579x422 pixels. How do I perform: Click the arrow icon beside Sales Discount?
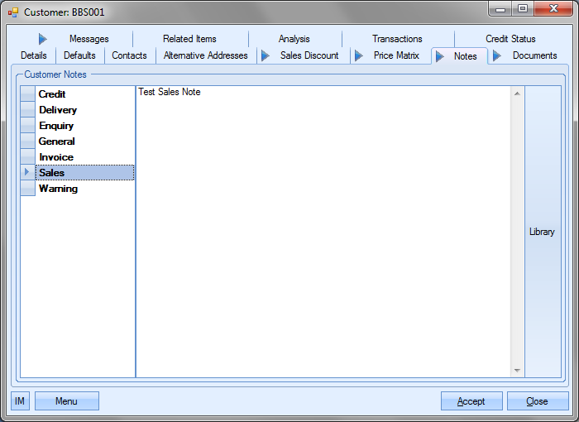(x=266, y=55)
